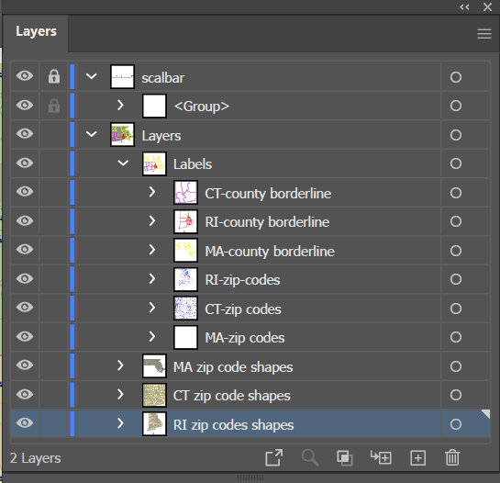This screenshot has width=500, height=483.
Task: Click the Collect for Export icon
Action: tap(274, 458)
